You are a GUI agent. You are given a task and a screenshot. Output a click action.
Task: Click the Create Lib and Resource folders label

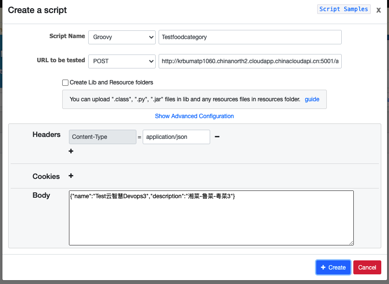[111, 82]
